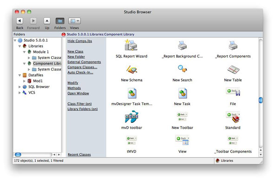Viewport: 274px width, 178px height.
Task: Click the New Class link
Action: pos(75,51)
